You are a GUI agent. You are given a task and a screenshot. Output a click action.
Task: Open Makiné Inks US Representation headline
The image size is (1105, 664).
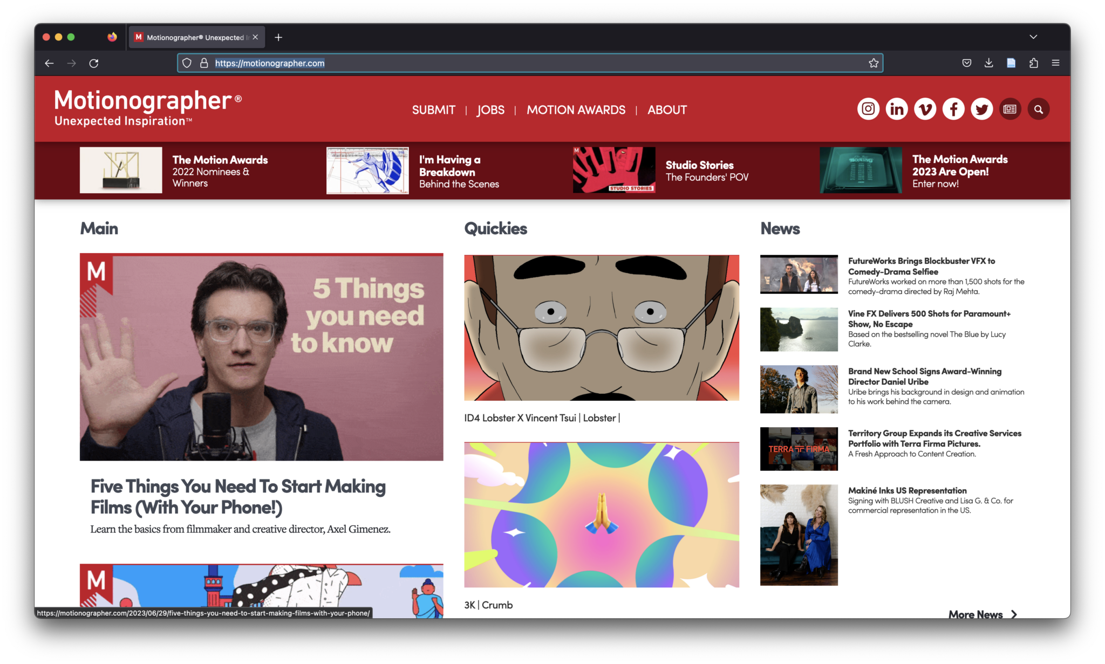(x=908, y=490)
